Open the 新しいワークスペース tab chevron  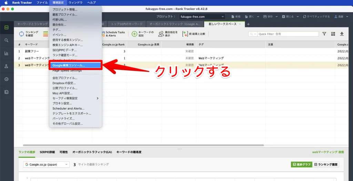pyautogui.click(x=240, y=24)
